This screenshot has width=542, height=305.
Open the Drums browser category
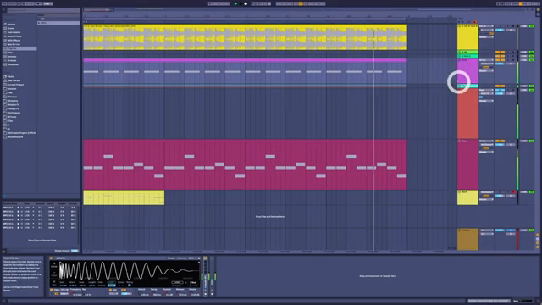coord(11,28)
